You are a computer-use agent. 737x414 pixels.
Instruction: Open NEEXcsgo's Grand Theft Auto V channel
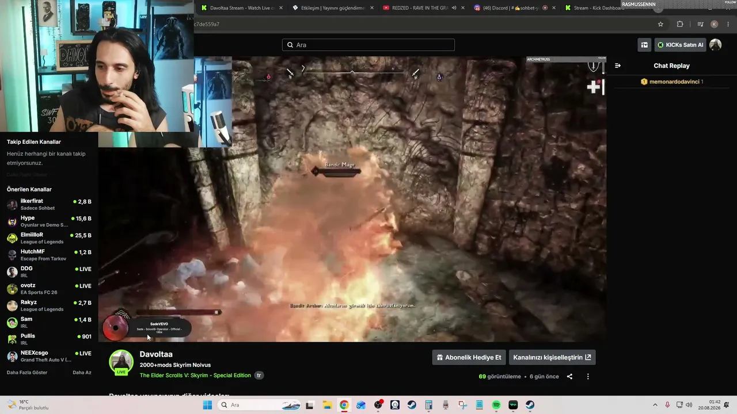(x=49, y=356)
